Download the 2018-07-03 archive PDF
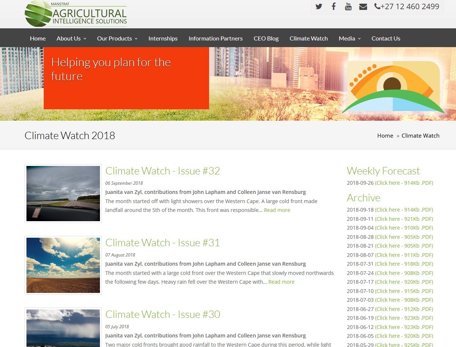 pos(404,300)
